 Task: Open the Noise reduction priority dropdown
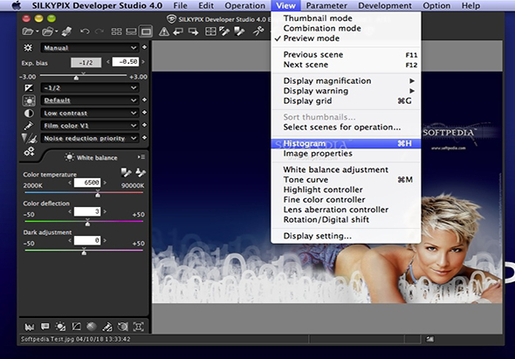click(x=90, y=138)
